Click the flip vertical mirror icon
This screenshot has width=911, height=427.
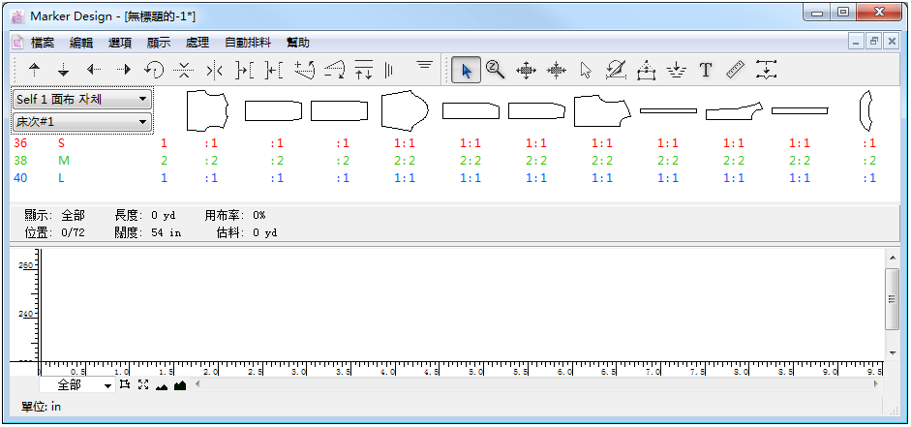pos(184,71)
